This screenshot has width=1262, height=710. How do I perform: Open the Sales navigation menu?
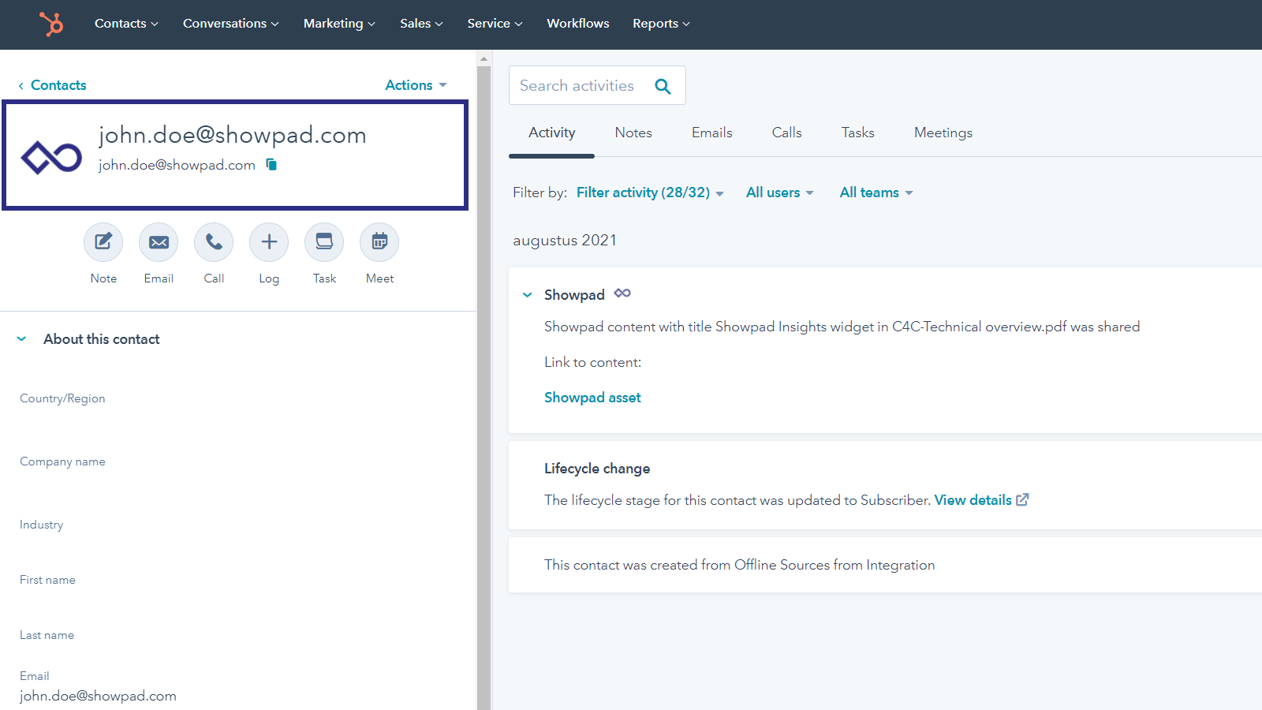(x=421, y=24)
